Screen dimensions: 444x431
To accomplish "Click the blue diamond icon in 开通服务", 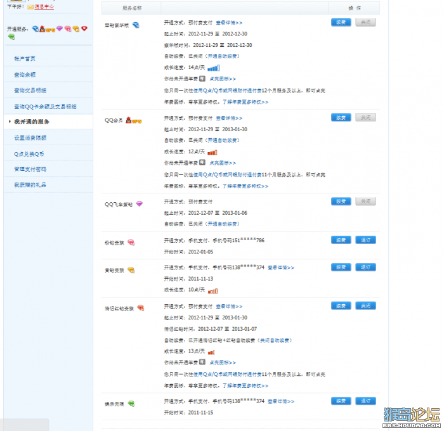I will (x=35, y=29).
